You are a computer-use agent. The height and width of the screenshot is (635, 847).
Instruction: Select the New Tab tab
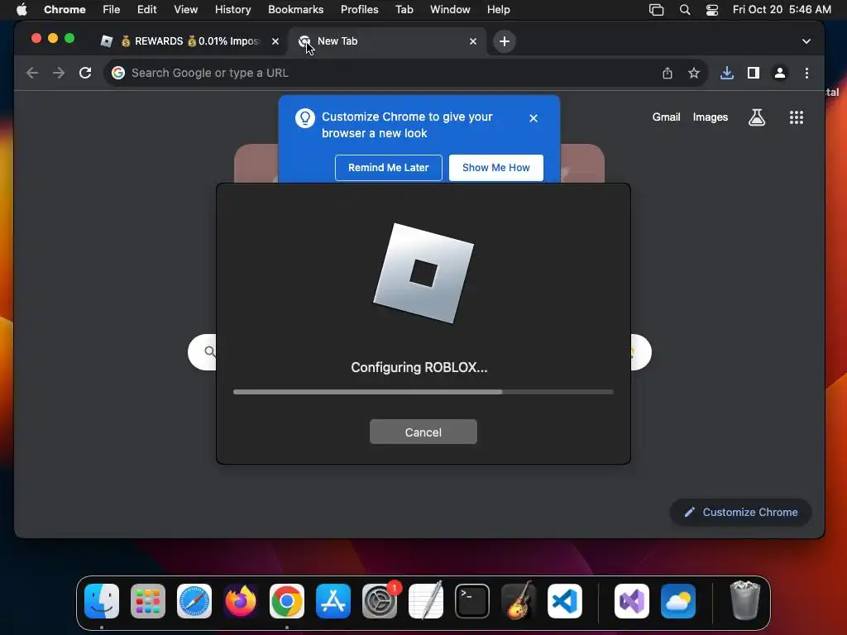(x=387, y=41)
